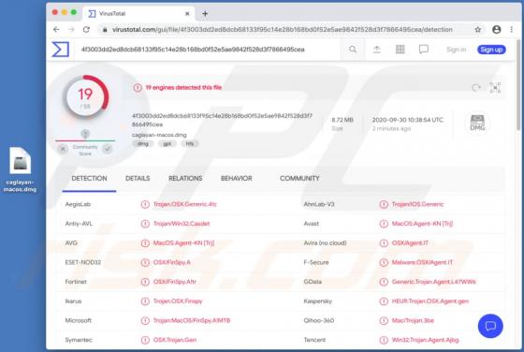Click the site lock icon
Screen dimensions: 524x352
point(105,30)
